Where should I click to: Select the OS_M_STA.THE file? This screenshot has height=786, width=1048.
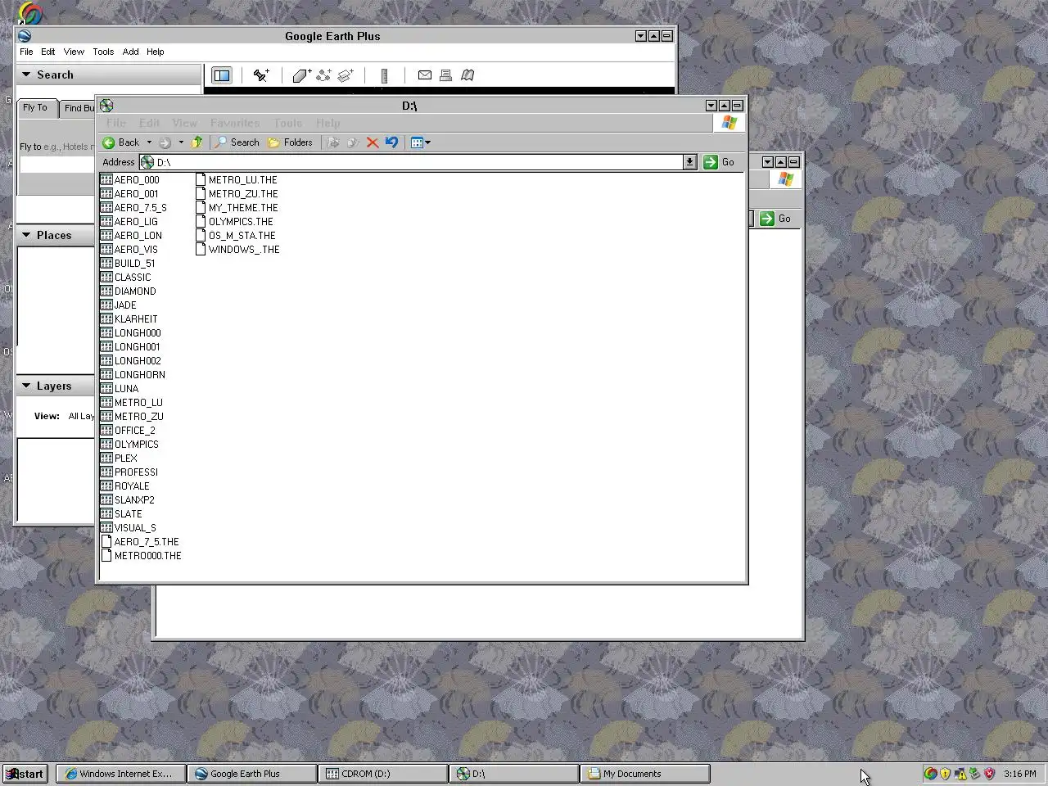click(236, 236)
